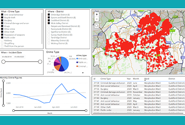Uncheck Bicycle theft crime type

pyautogui.click(x=2, y=17)
